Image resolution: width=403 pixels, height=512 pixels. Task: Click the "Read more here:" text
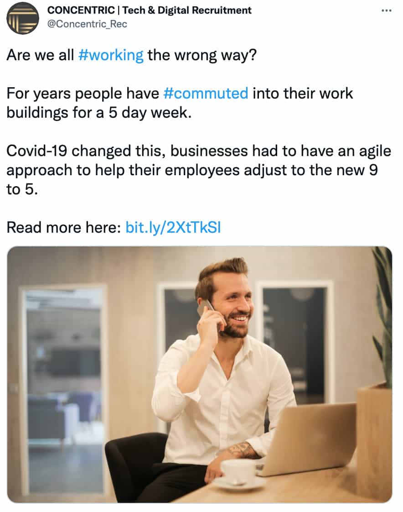(64, 227)
